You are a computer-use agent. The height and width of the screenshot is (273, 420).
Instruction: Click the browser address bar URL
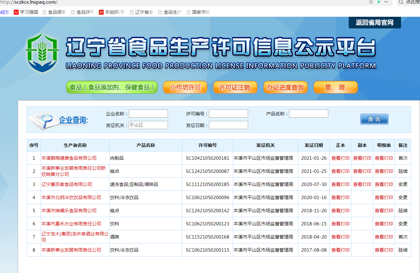click(29, 2)
